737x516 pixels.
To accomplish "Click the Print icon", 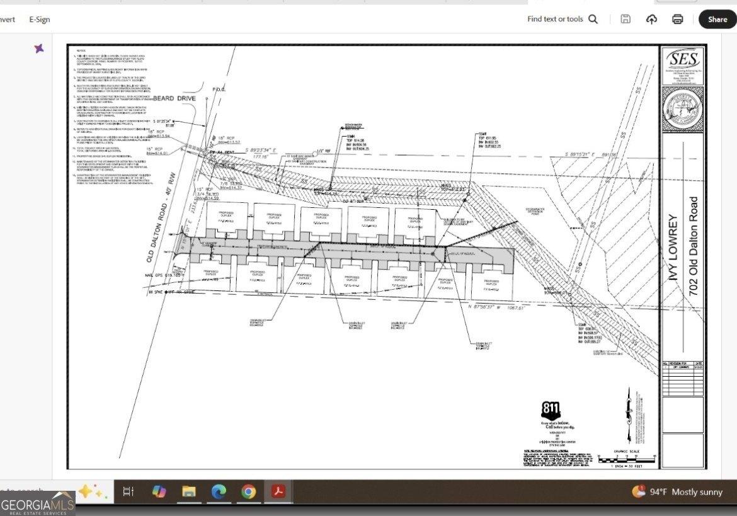I will 677,20.
